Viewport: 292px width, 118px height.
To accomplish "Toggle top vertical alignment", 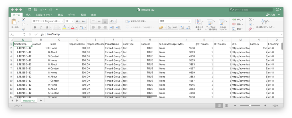I will [93, 21].
